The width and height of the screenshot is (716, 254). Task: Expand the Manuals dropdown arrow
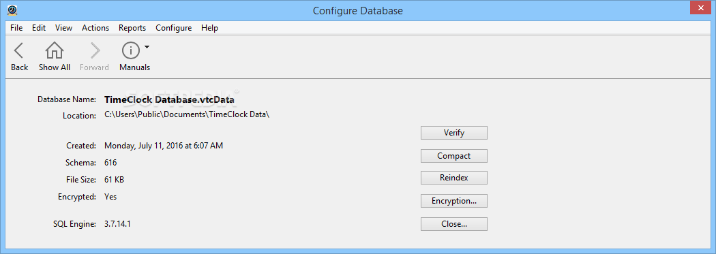(x=147, y=46)
